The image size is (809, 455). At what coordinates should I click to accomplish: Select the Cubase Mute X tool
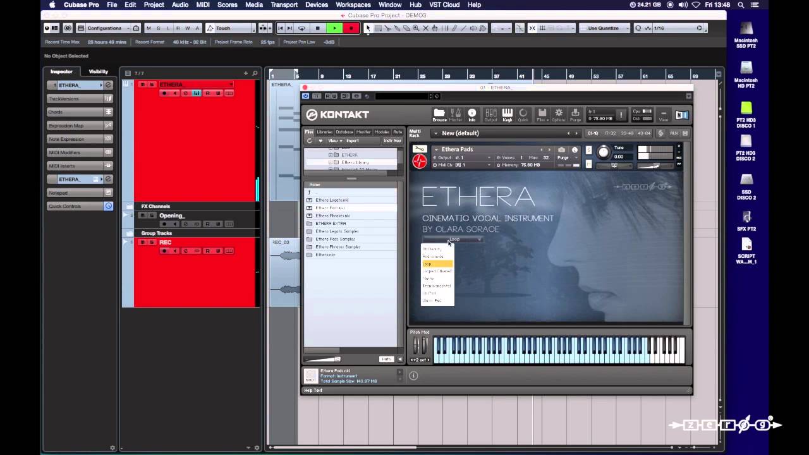[x=425, y=28]
